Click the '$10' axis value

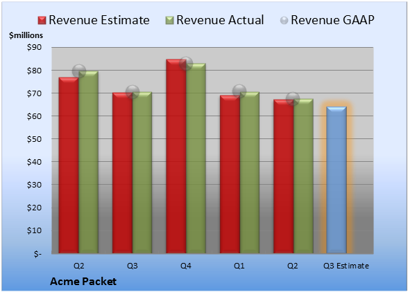coord(35,230)
